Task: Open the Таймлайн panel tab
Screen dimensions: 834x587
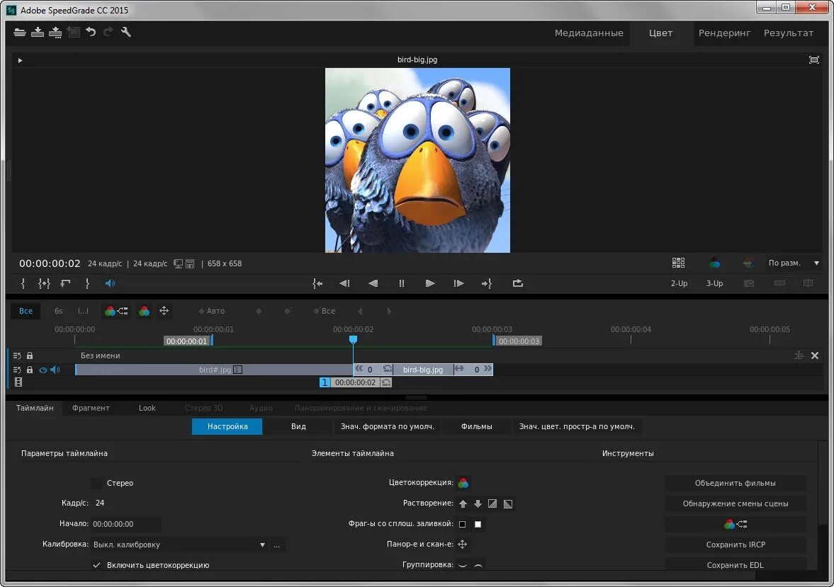Action: 35,408
